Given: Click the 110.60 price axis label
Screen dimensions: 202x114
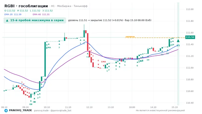Looking at the screenshot, I should tap(190, 91).
